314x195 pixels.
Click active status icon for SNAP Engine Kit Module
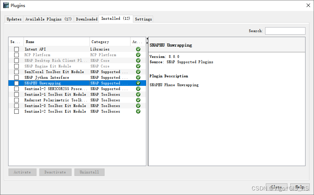(x=138, y=66)
